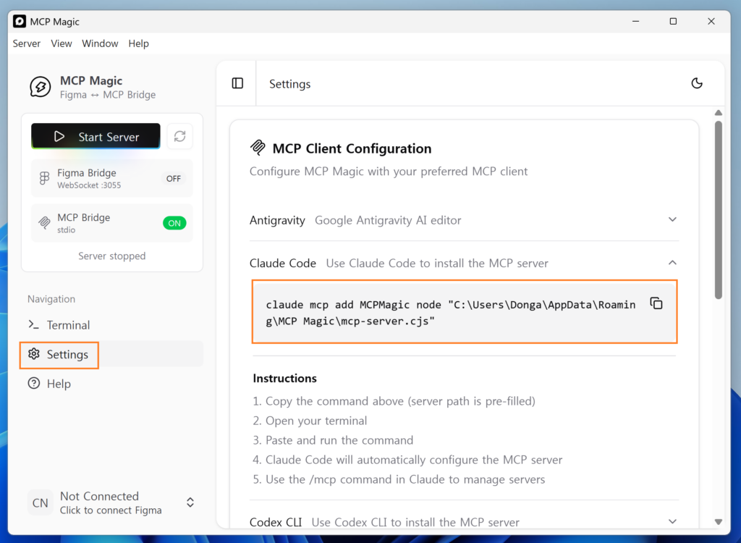Click the Instructions heading
The image size is (741, 543).
point(284,379)
